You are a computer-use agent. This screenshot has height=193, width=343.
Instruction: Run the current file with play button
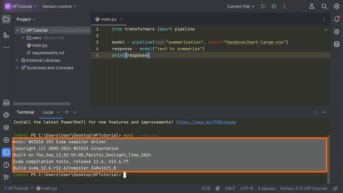[x=263, y=6]
